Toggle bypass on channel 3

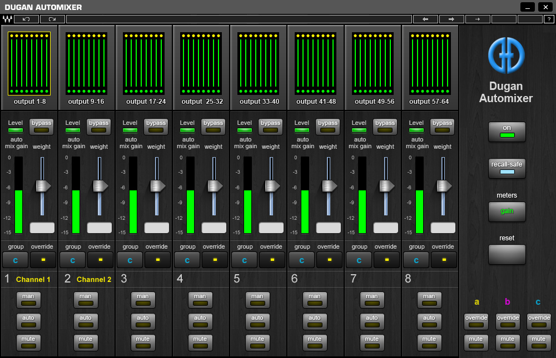[x=156, y=127]
